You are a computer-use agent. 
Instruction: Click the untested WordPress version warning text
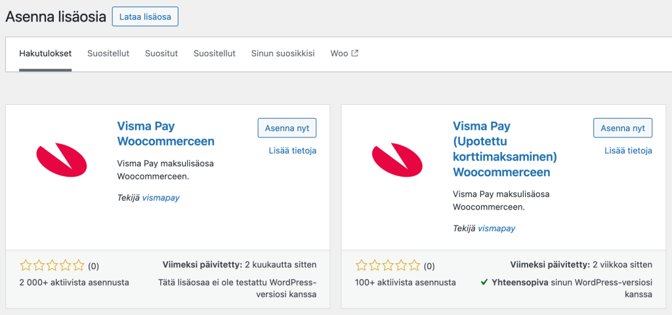click(x=238, y=289)
